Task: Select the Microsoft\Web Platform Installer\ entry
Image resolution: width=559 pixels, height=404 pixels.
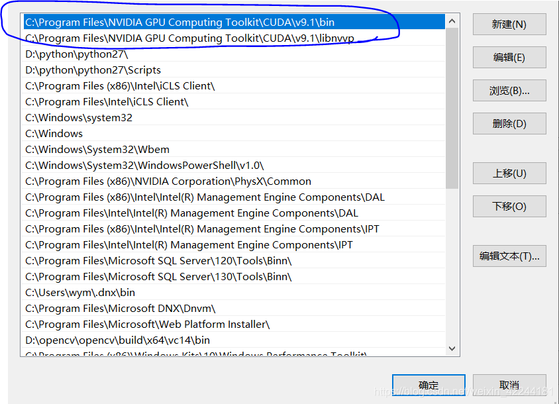Action: [x=234, y=324]
